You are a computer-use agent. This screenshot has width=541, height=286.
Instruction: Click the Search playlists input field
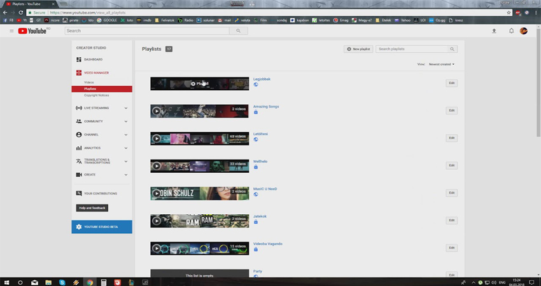(x=412, y=49)
